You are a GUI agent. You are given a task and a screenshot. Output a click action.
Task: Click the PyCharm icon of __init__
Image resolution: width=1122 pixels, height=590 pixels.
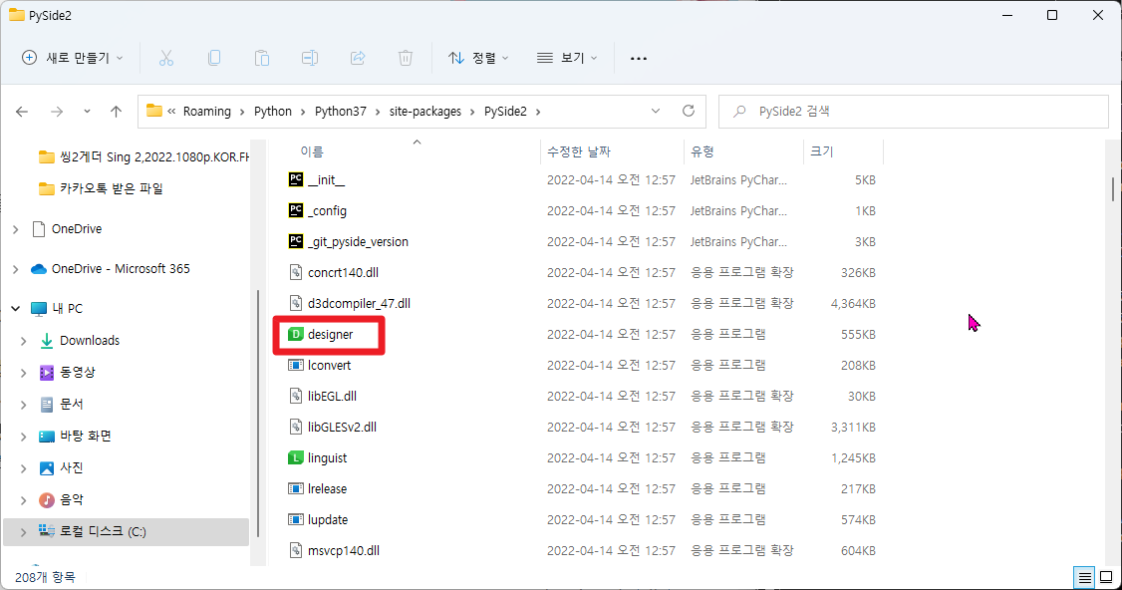pyautogui.click(x=296, y=179)
